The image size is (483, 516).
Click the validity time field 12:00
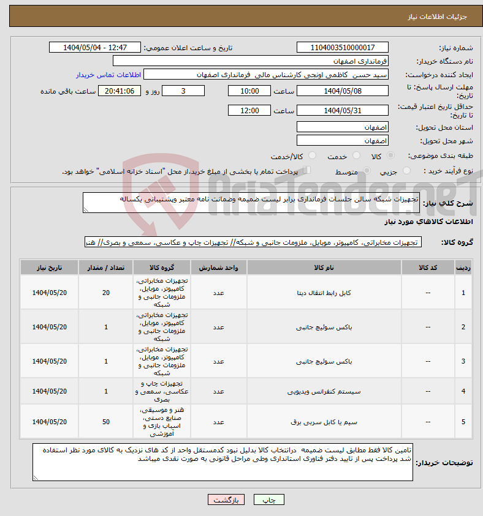click(x=249, y=110)
